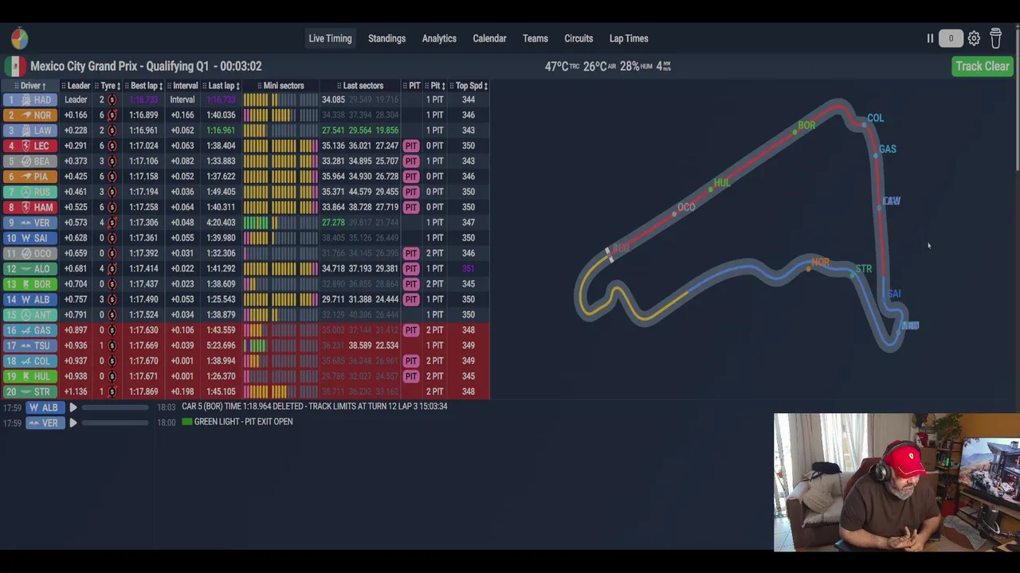Click the Leader column header
Viewport: 1020px width, 573px height.
pos(76,85)
